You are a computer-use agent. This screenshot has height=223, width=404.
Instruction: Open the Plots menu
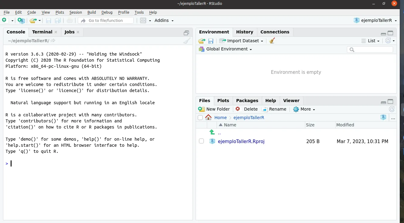tap(60, 12)
